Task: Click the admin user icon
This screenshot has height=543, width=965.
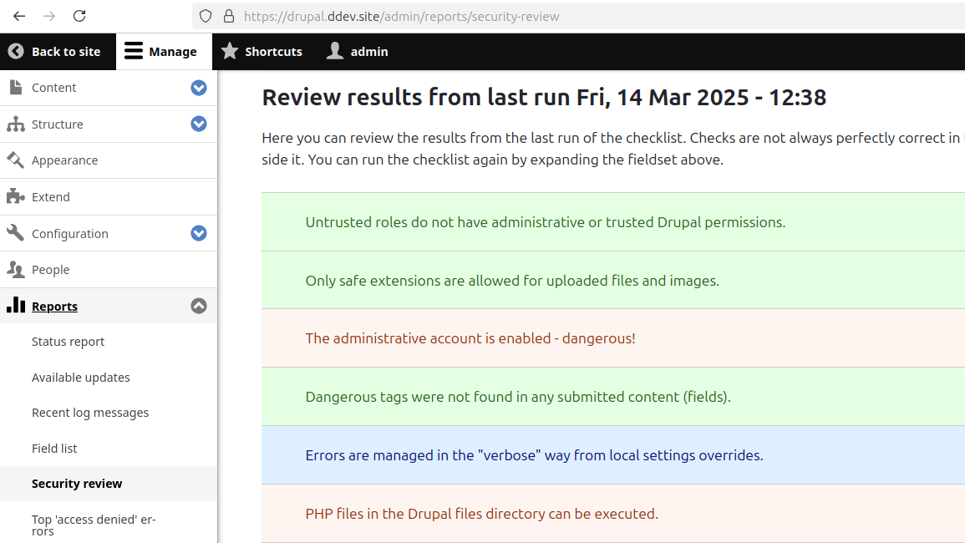Action: click(x=335, y=51)
